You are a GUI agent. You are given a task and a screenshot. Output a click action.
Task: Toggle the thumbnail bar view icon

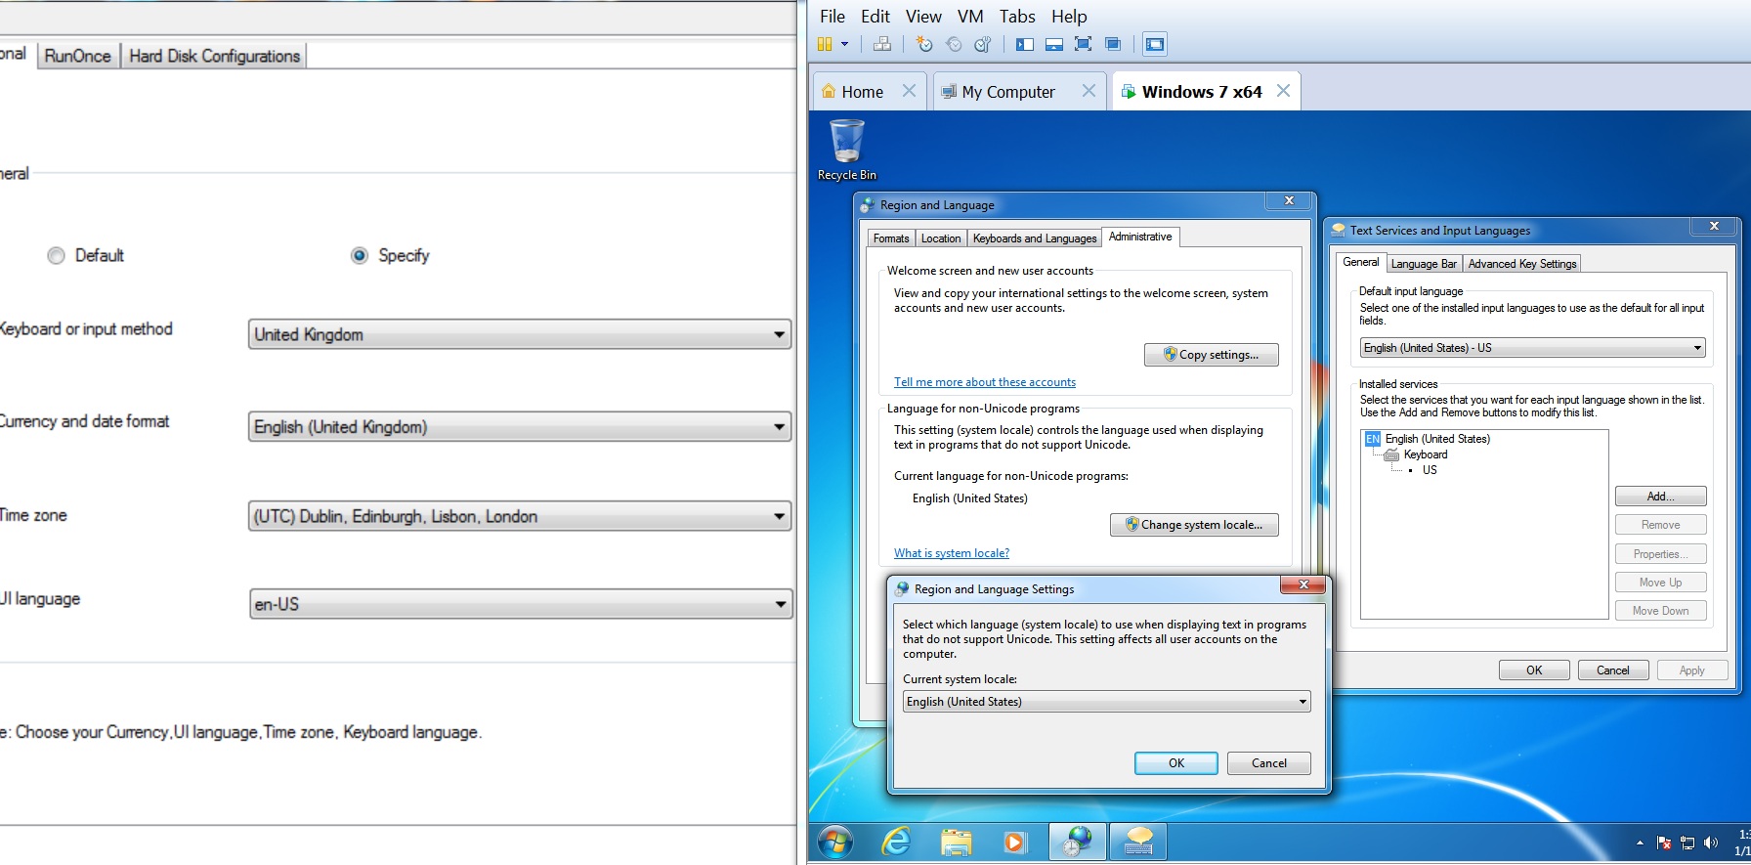coord(1054,44)
